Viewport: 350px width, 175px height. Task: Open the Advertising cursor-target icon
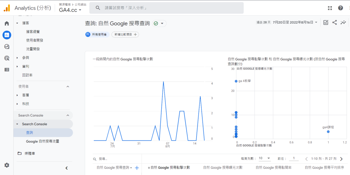tap(7, 58)
